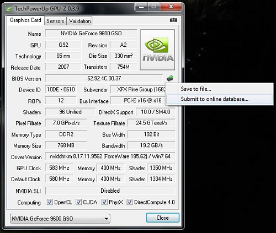The width and height of the screenshot is (276, 233).
Task: Click the camera screenshot icon
Action: 173,20
